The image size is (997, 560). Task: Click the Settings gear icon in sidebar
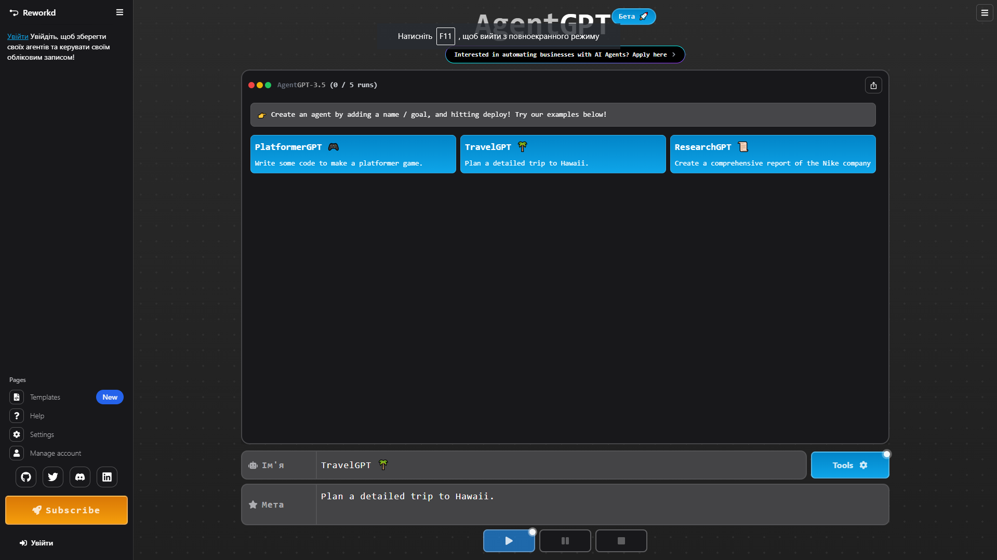(x=17, y=434)
